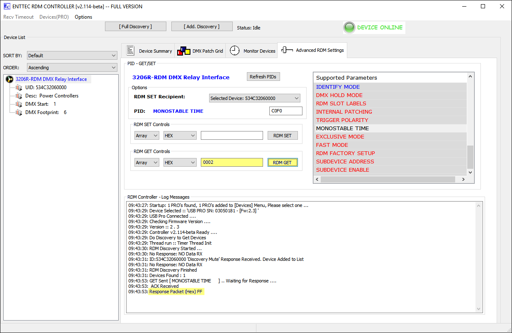Click the yellow device icon beside 3206R-RDM
The width and height of the screenshot is (512, 333).
coord(9,79)
